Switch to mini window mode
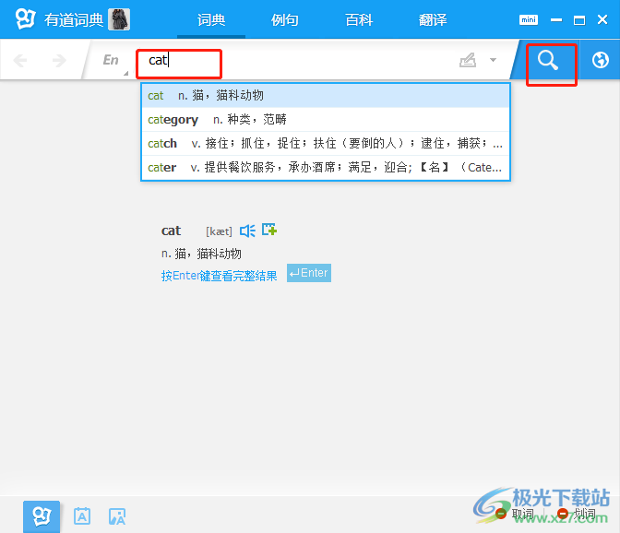The height and width of the screenshot is (533, 620). [x=529, y=19]
